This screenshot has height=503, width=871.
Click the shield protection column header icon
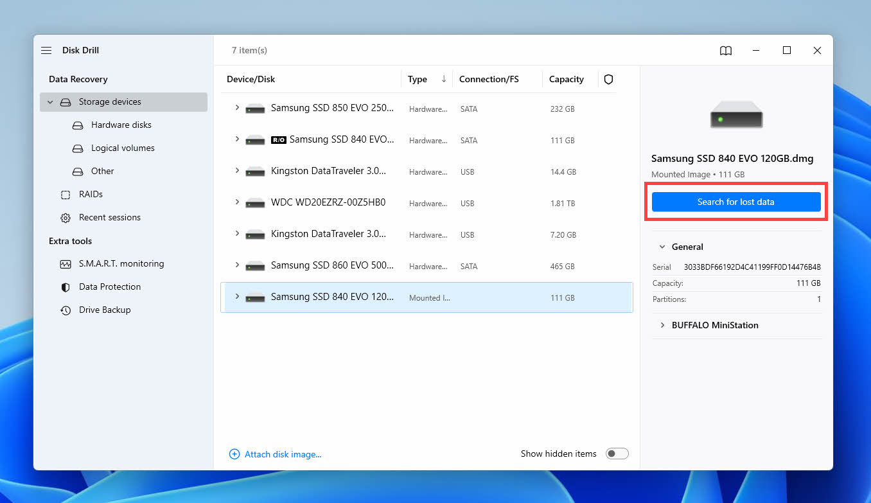point(609,79)
